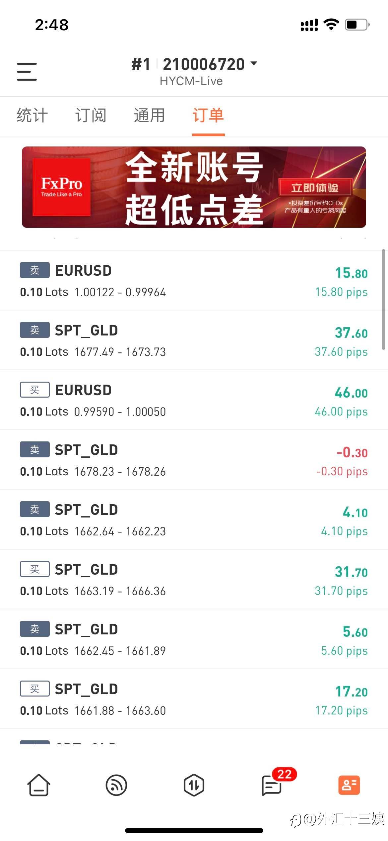Open the orange profile card icon
388x841 pixels.
point(349,785)
